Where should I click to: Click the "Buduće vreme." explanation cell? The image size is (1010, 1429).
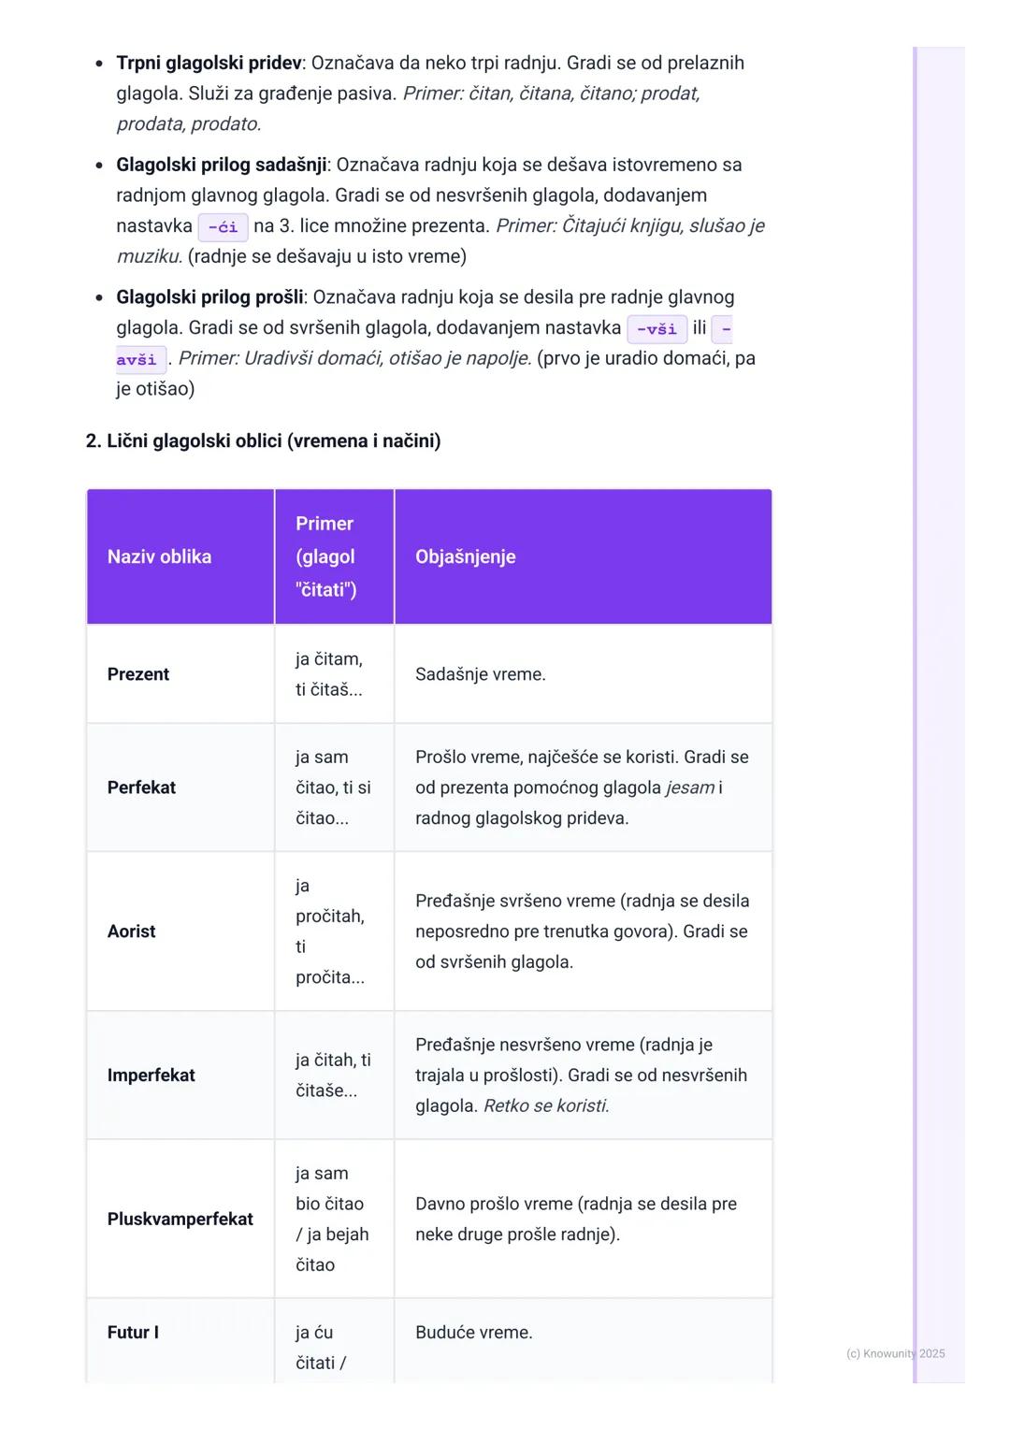(474, 1333)
